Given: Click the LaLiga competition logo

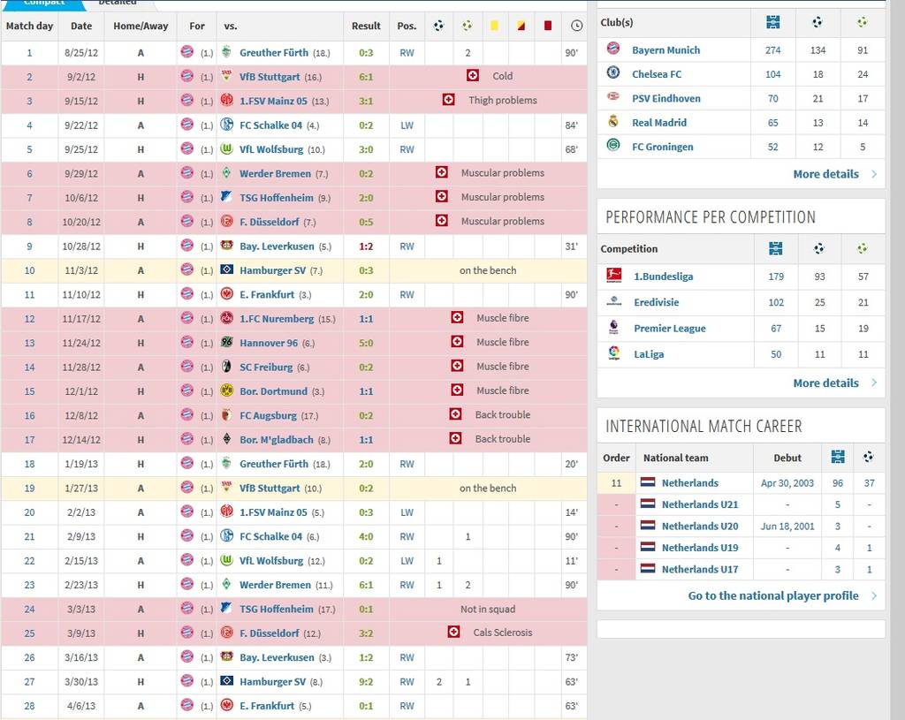Looking at the screenshot, I should (x=614, y=352).
